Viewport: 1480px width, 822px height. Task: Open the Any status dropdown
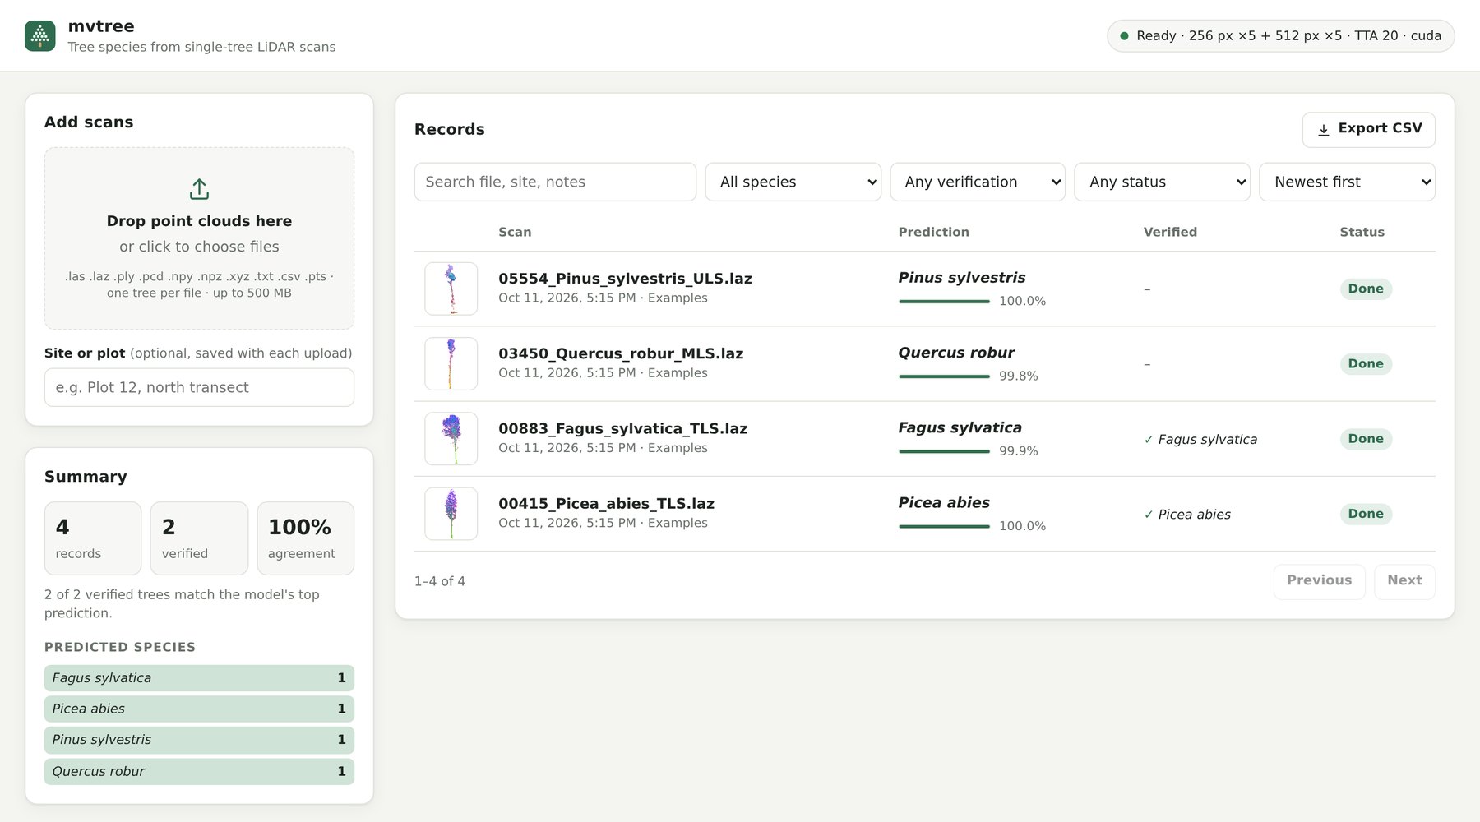coord(1162,182)
